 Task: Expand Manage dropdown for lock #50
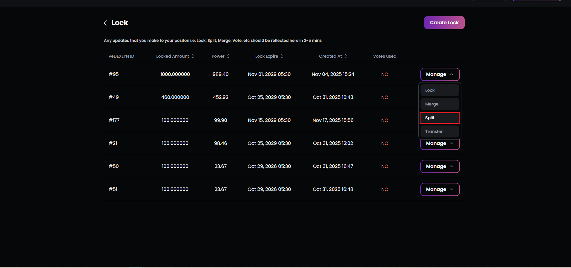(x=440, y=166)
